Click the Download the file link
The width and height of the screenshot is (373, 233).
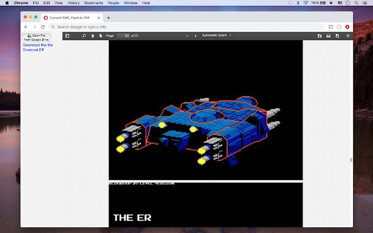(37, 45)
